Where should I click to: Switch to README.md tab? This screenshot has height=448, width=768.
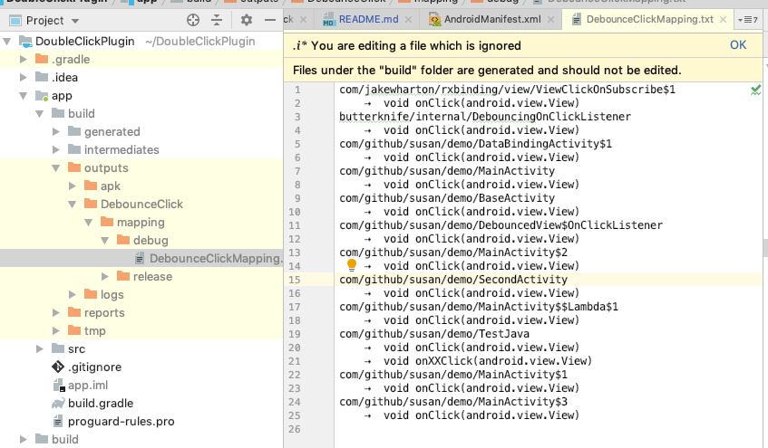click(x=368, y=19)
